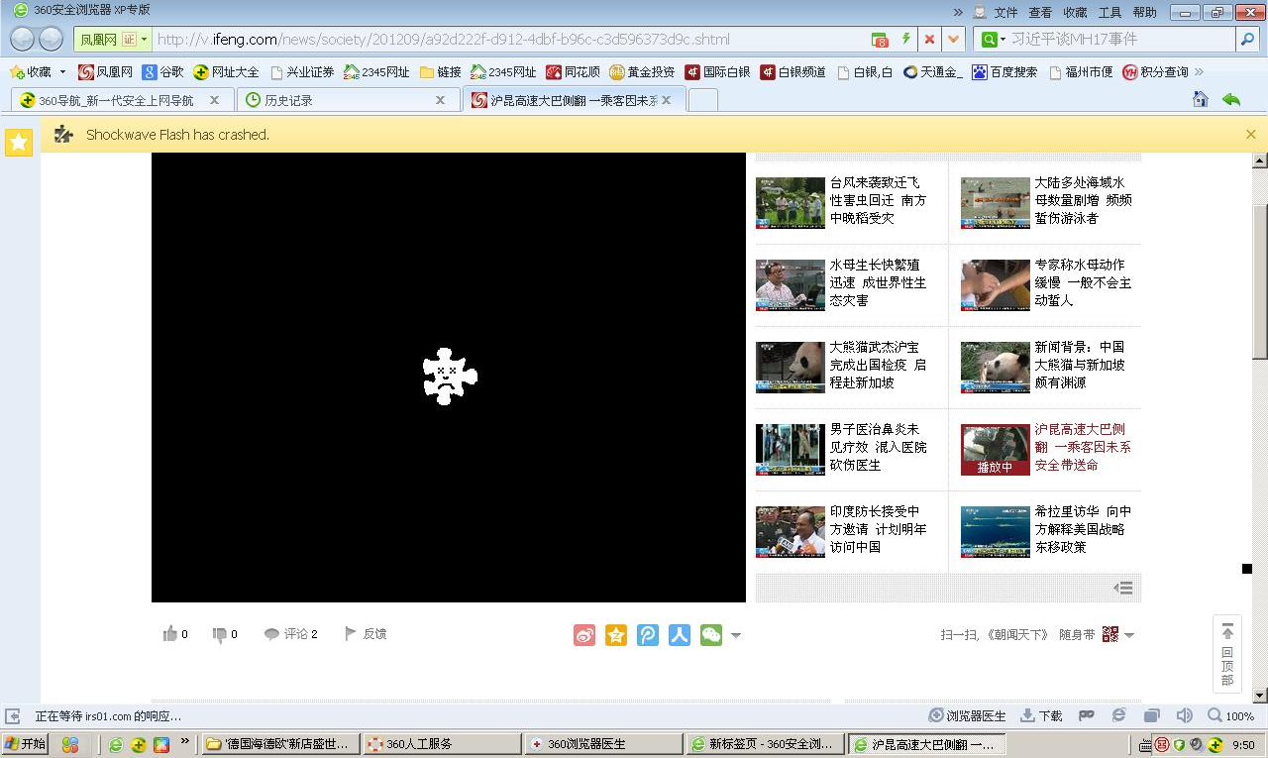The width and height of the screenshot is (1268, 758).
Task: Open the 黄金投资 bookmark
Action: [x=642, y=71]
